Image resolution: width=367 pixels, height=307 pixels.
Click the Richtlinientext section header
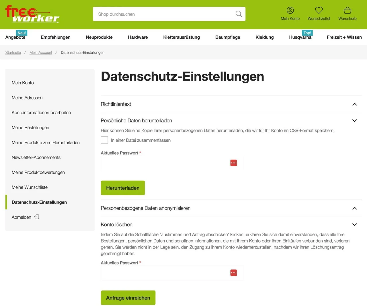(231, 104)
